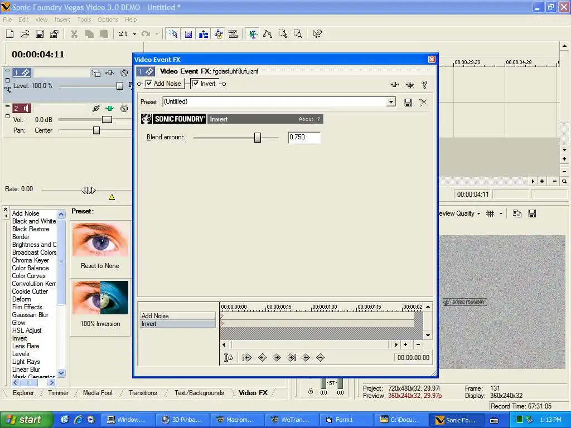
Task: Jump to first keyframe button
Action: (247, 358)
